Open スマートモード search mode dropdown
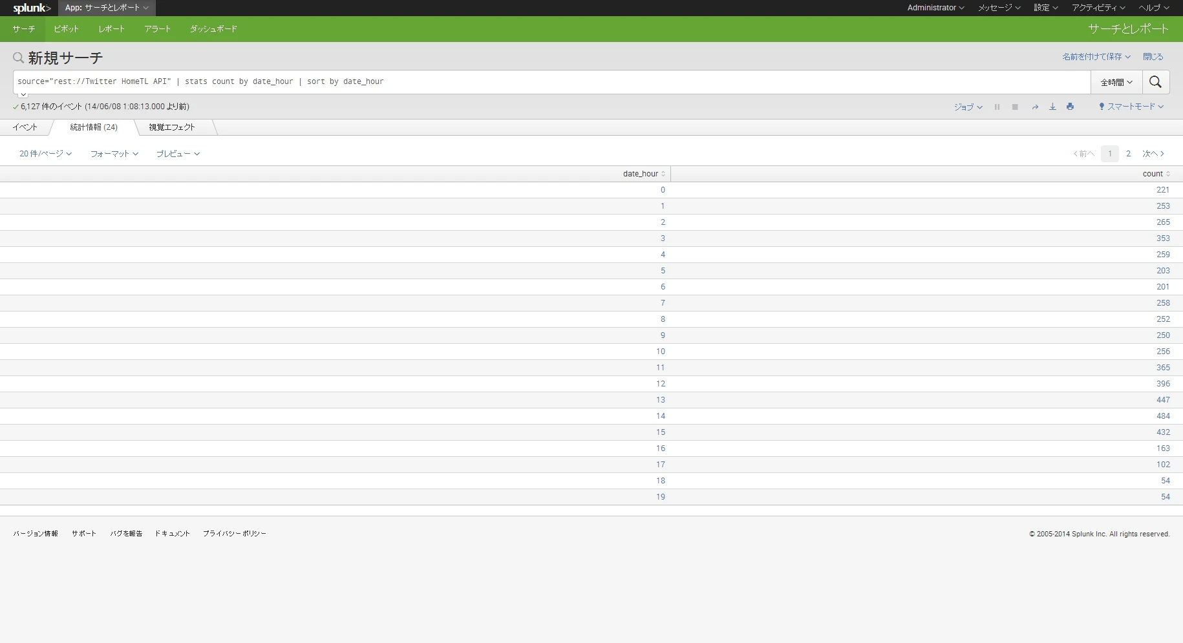This screenshot has width=1183, height=643. [1131, 107]
